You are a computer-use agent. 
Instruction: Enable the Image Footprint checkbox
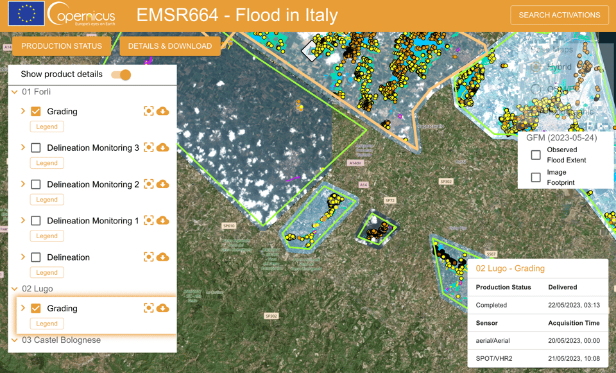pyautogui.click(x=536, y=177)
